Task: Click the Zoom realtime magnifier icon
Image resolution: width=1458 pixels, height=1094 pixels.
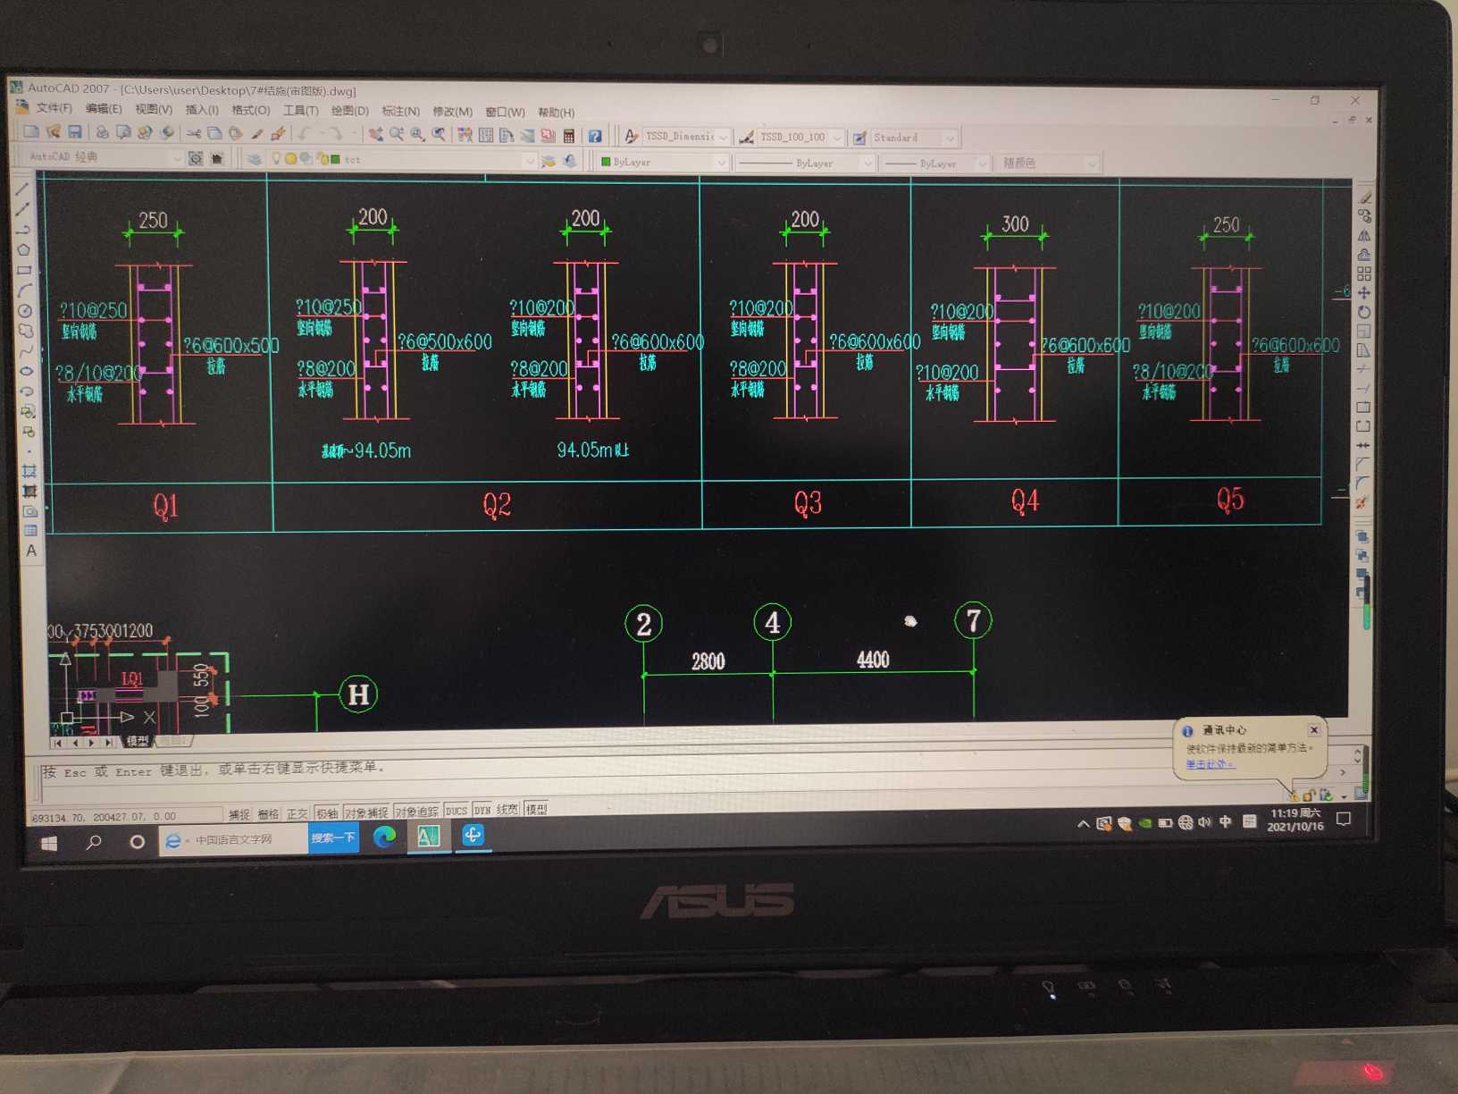Action: click(397, 135)
